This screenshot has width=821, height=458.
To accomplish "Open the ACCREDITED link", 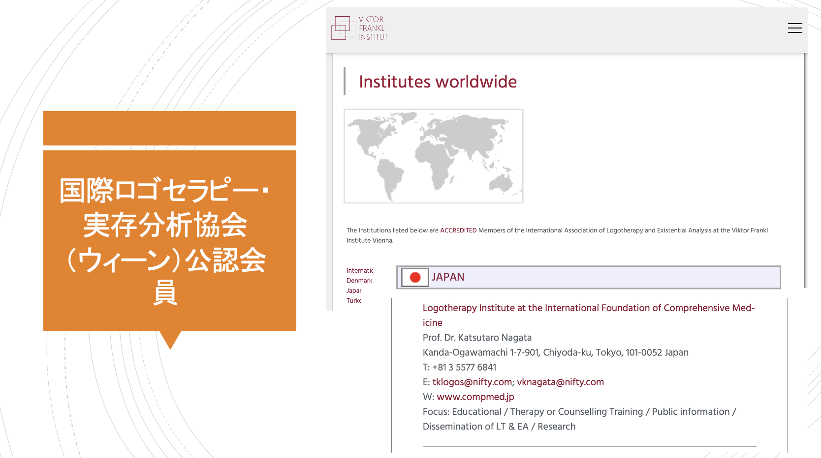I will click(x=458, y=230).
